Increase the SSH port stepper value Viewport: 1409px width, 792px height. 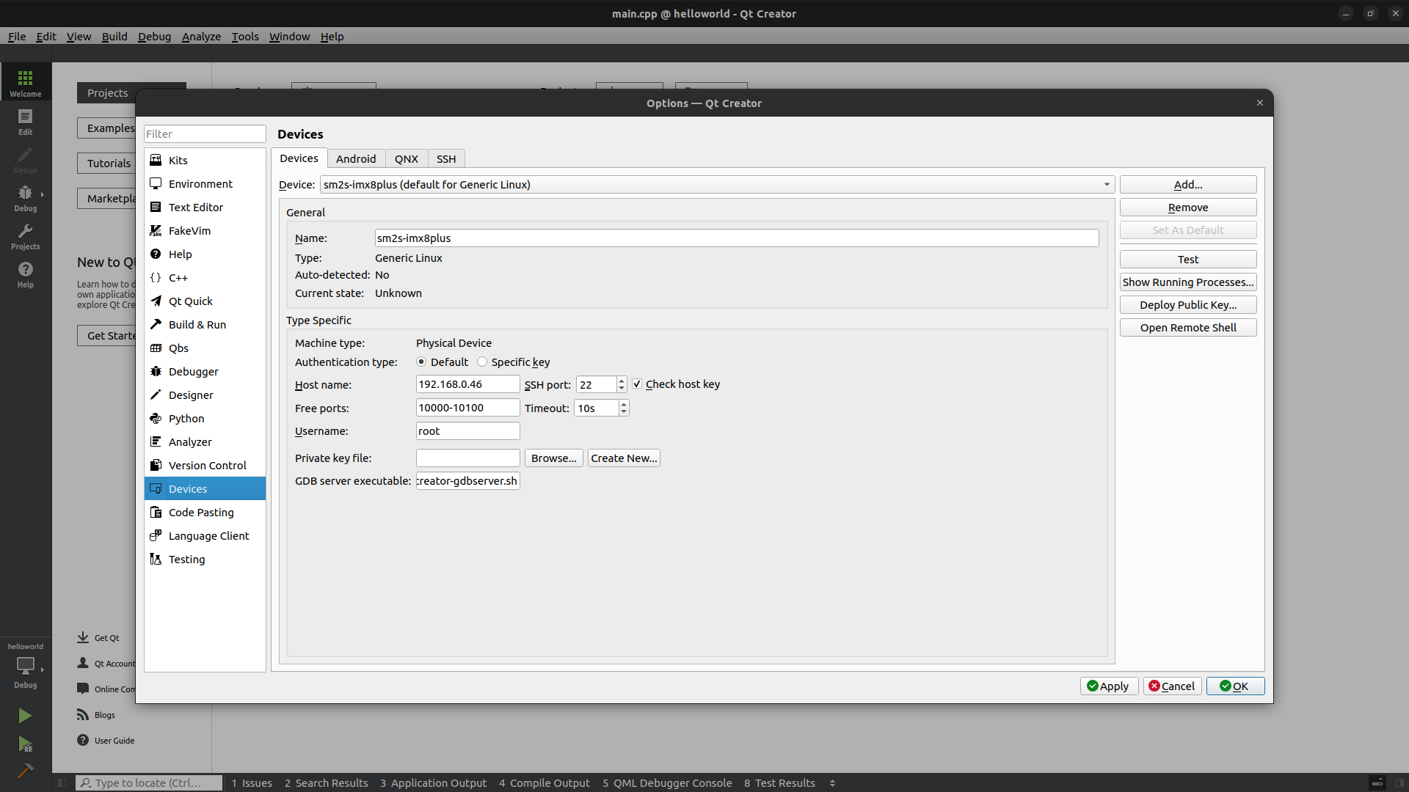[x=622, y=381]
